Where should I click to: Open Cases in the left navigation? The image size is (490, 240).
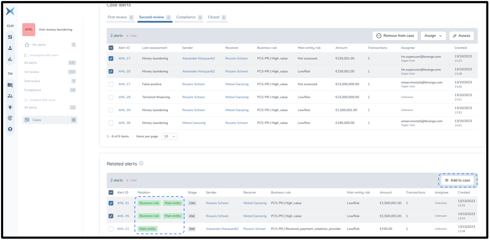37,120
